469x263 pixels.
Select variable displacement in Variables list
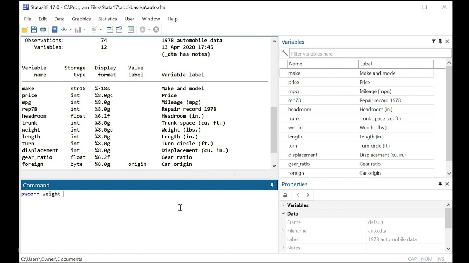coord(357,155)
